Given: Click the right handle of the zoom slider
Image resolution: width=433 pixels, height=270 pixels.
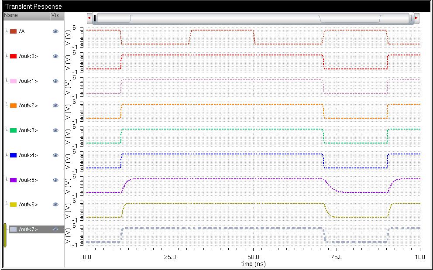Looking at the screenshot, I should (x=411, y=18).
